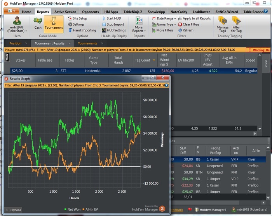This screenshot has width=272, height=216.
Task: Sort by $EV Diff column header
Action: coord(183,150)
